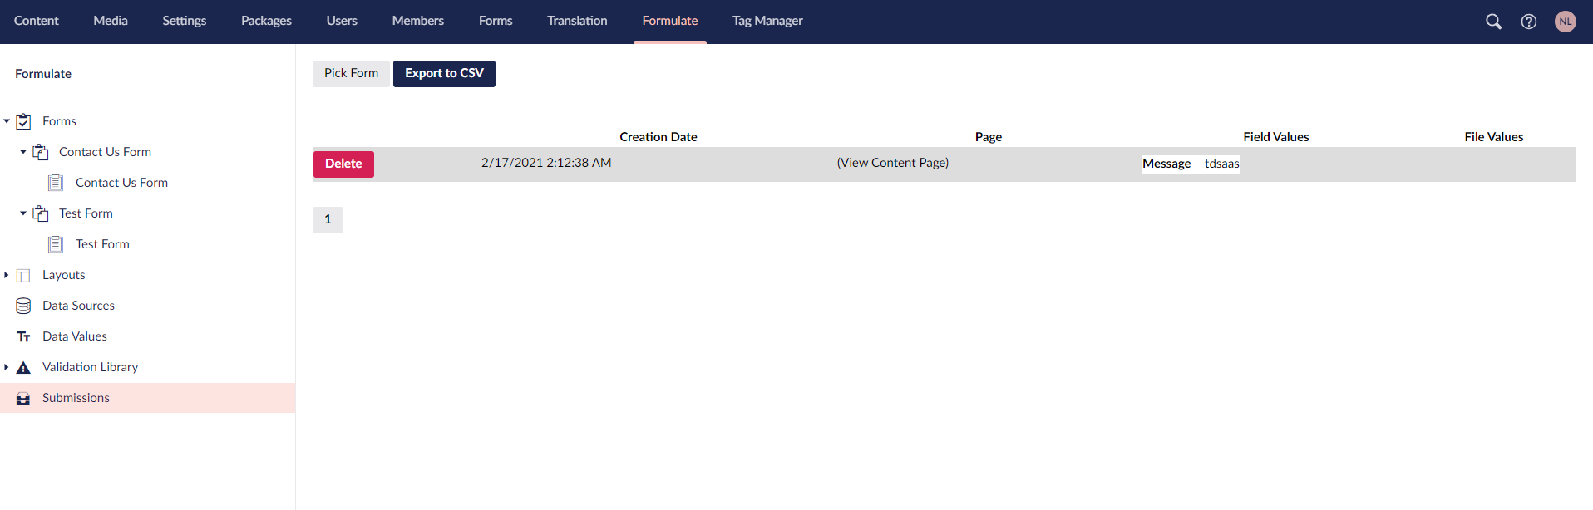Select Validation Library in the tree
The height and width of the screenshot is (510, 1593).
(x=90, y=367)
